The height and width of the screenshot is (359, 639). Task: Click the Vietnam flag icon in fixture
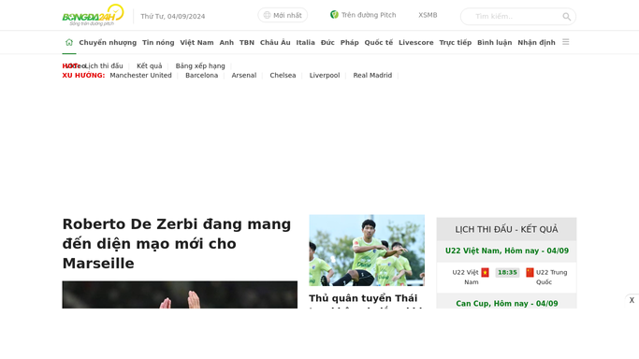(x=485, y=272)
